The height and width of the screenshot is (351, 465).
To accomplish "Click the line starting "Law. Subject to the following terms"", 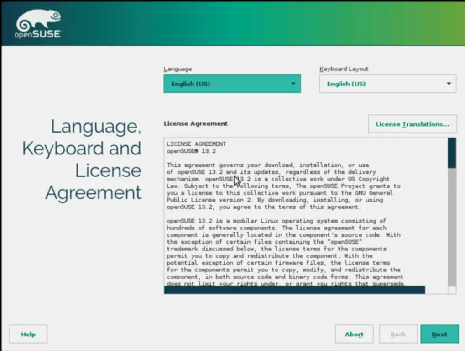I will pyautogui.click(x=283, y=186).
